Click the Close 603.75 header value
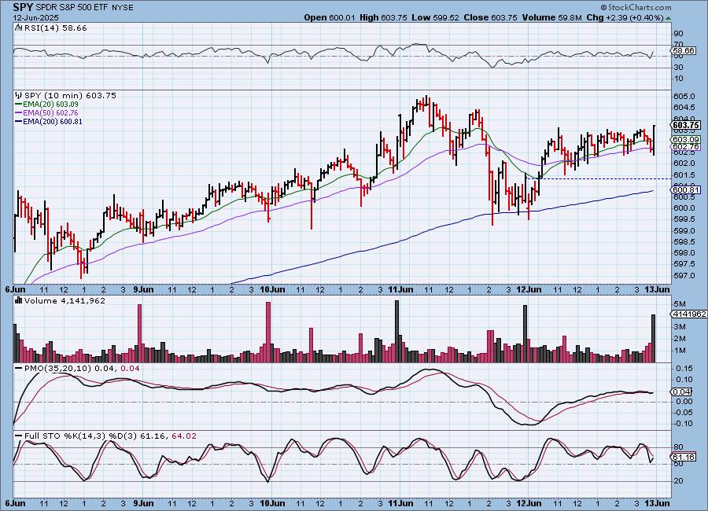 click(490, 17)
